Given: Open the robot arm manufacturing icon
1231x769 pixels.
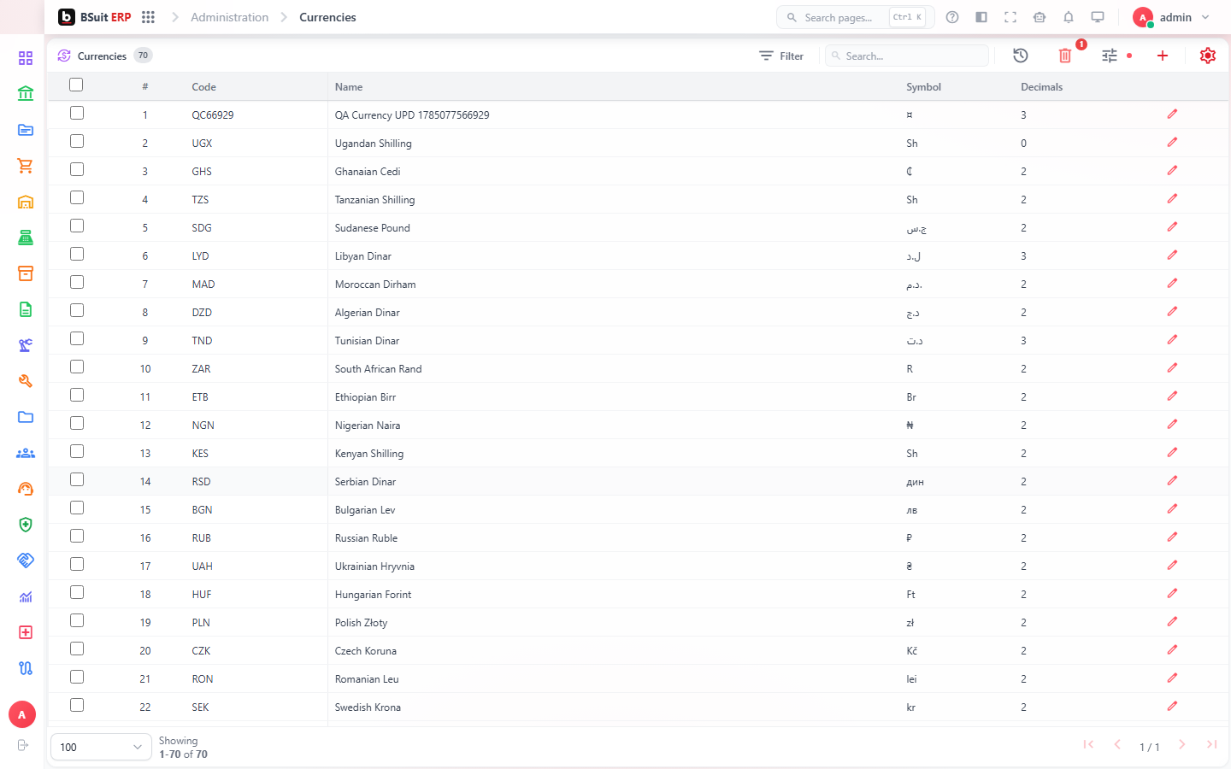Looking at the screenshot, I should point(26,345).
